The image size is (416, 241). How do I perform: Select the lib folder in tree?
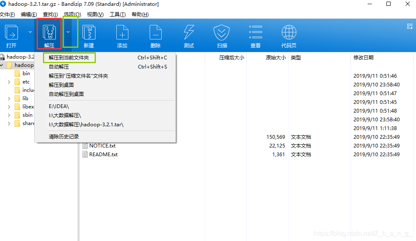(25, 98)
